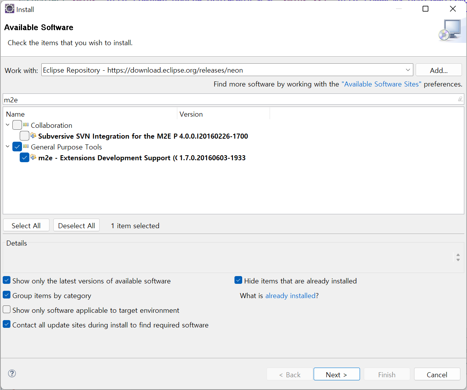Screen dimensions: 467x390
Task: Maximize the Install dialog window
Action: pos(425,8)
